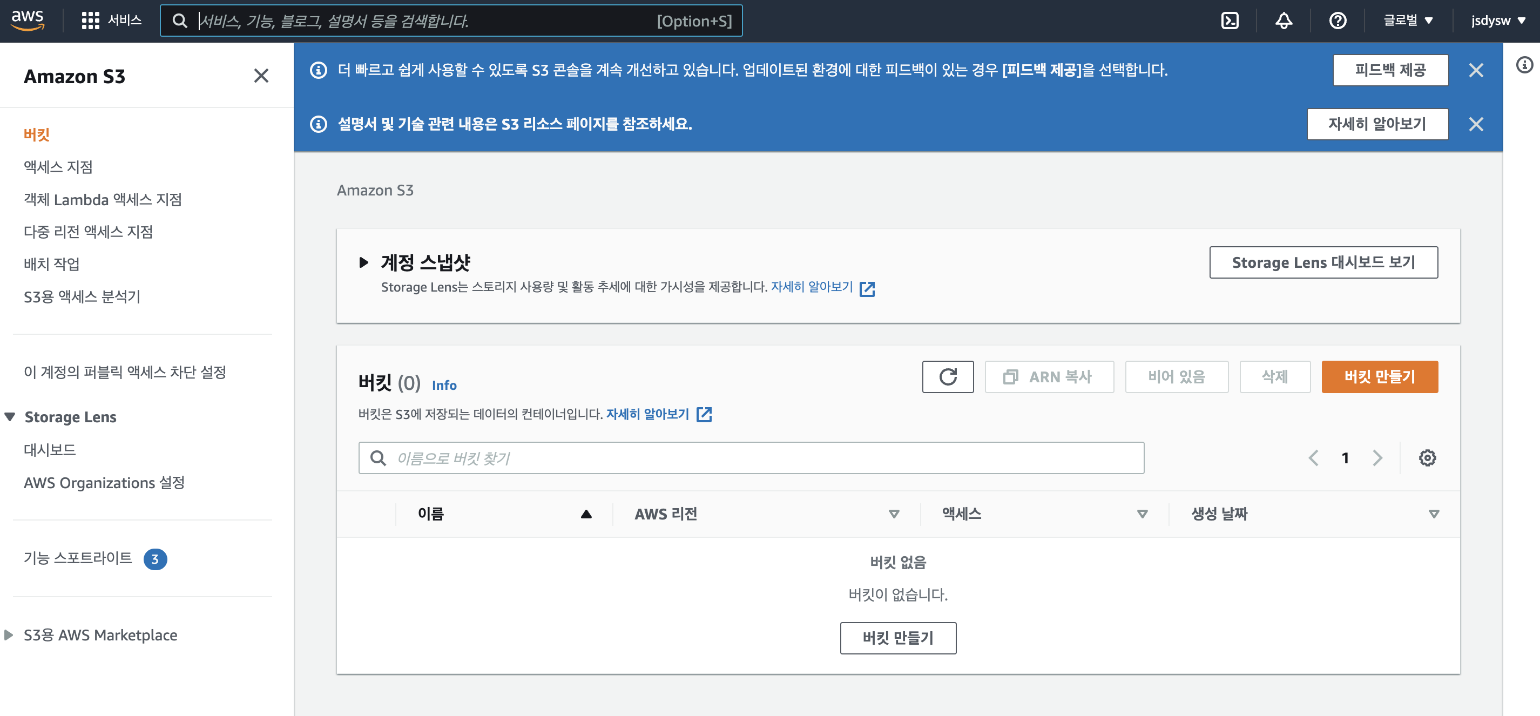Screen dimensions: 1540x716
Task: Close the Amazon S3 sidebar panel
Action: (x=261, y=76)
